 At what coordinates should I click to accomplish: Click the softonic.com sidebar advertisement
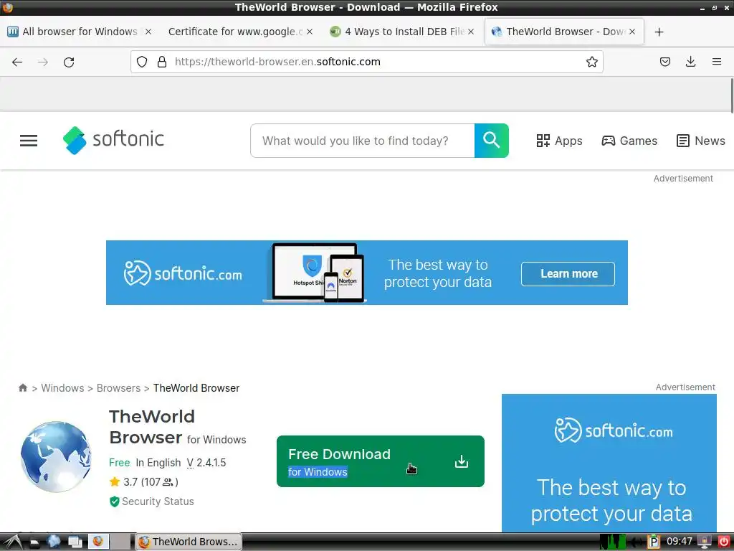pyautogui.click(x=609, y=463)
